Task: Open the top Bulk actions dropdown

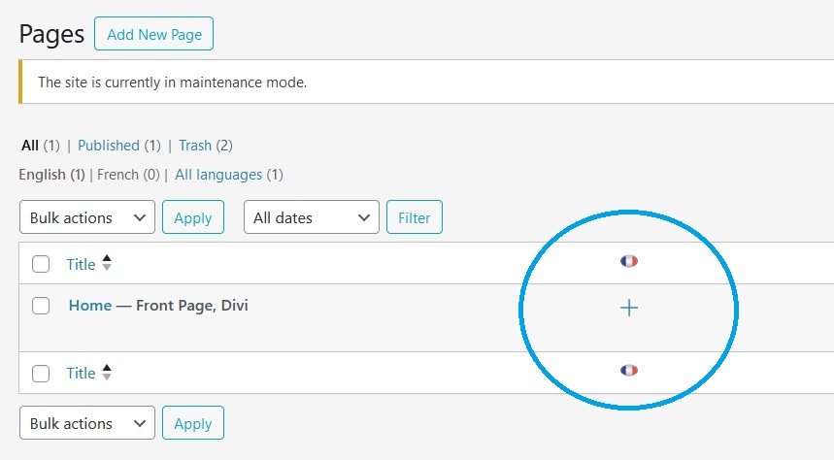Action: 87,217
